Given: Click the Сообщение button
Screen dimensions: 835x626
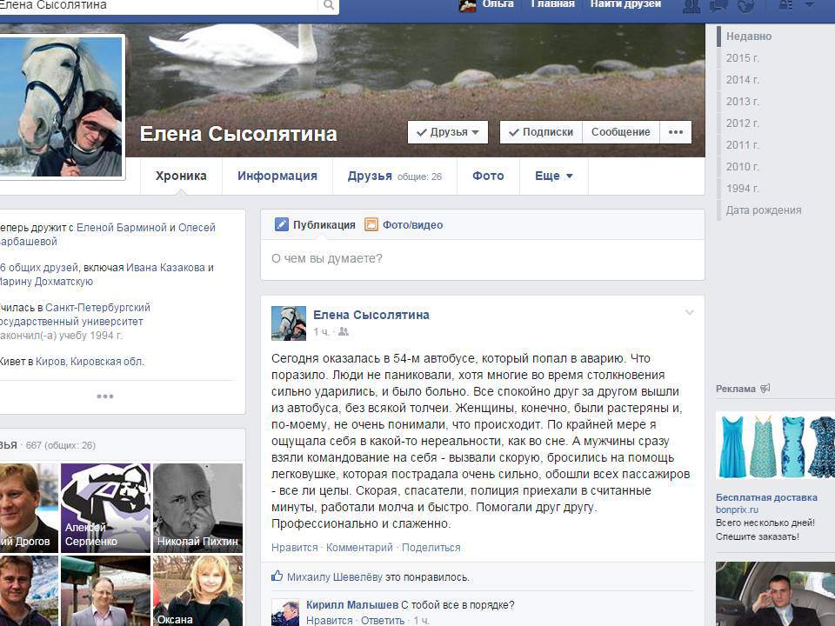Looking at the screenshot, I should tap(620, 132).
